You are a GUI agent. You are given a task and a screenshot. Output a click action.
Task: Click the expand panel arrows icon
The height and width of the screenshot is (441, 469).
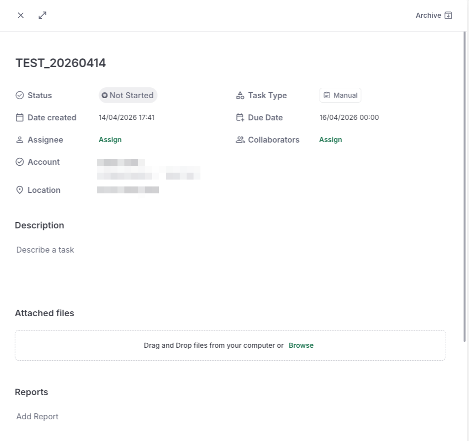tap(42, 15)
